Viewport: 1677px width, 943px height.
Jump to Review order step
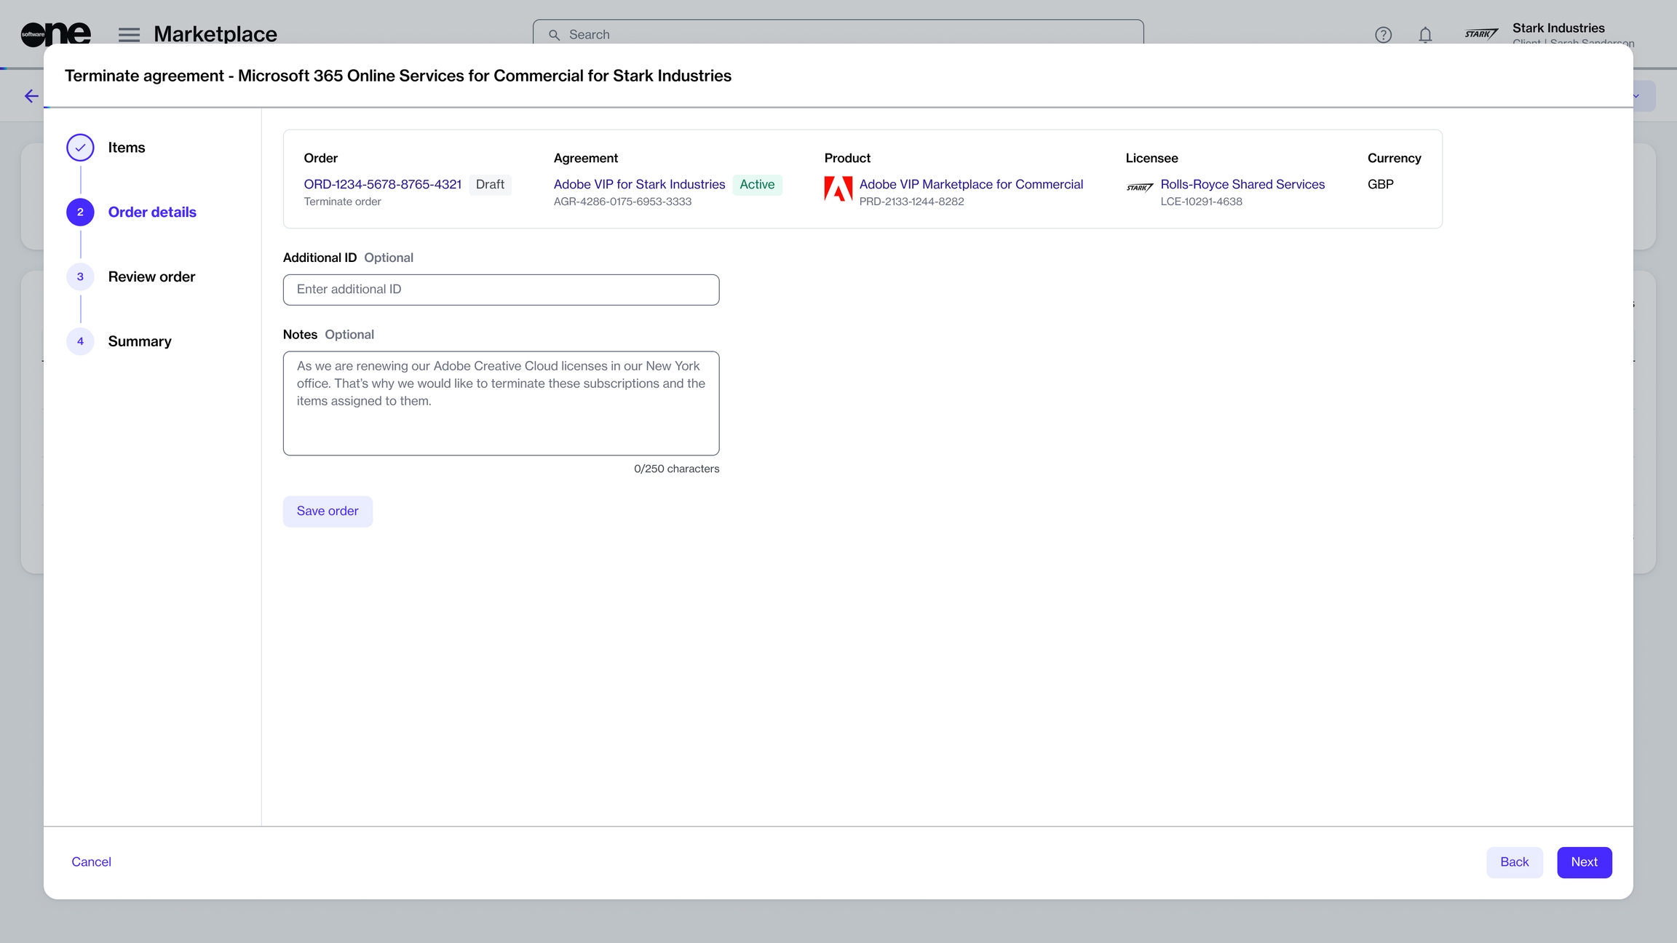coord(151,277)
